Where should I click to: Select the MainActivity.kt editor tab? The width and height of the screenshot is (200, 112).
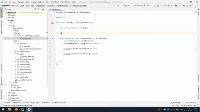pos(57,9)
